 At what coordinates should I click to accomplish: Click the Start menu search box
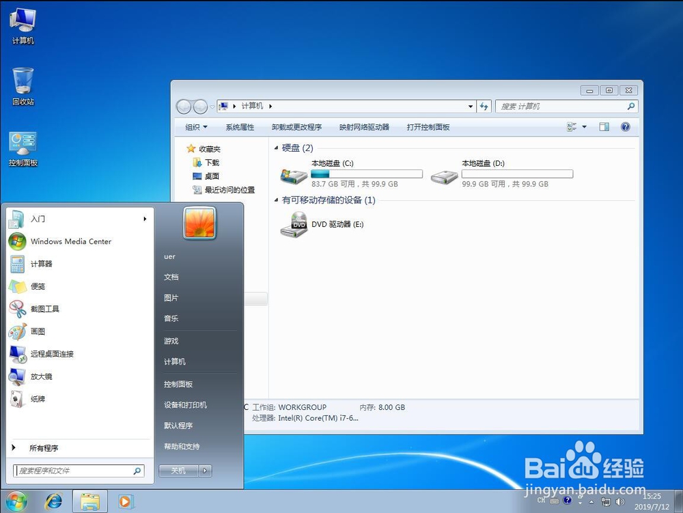[79, 471]
